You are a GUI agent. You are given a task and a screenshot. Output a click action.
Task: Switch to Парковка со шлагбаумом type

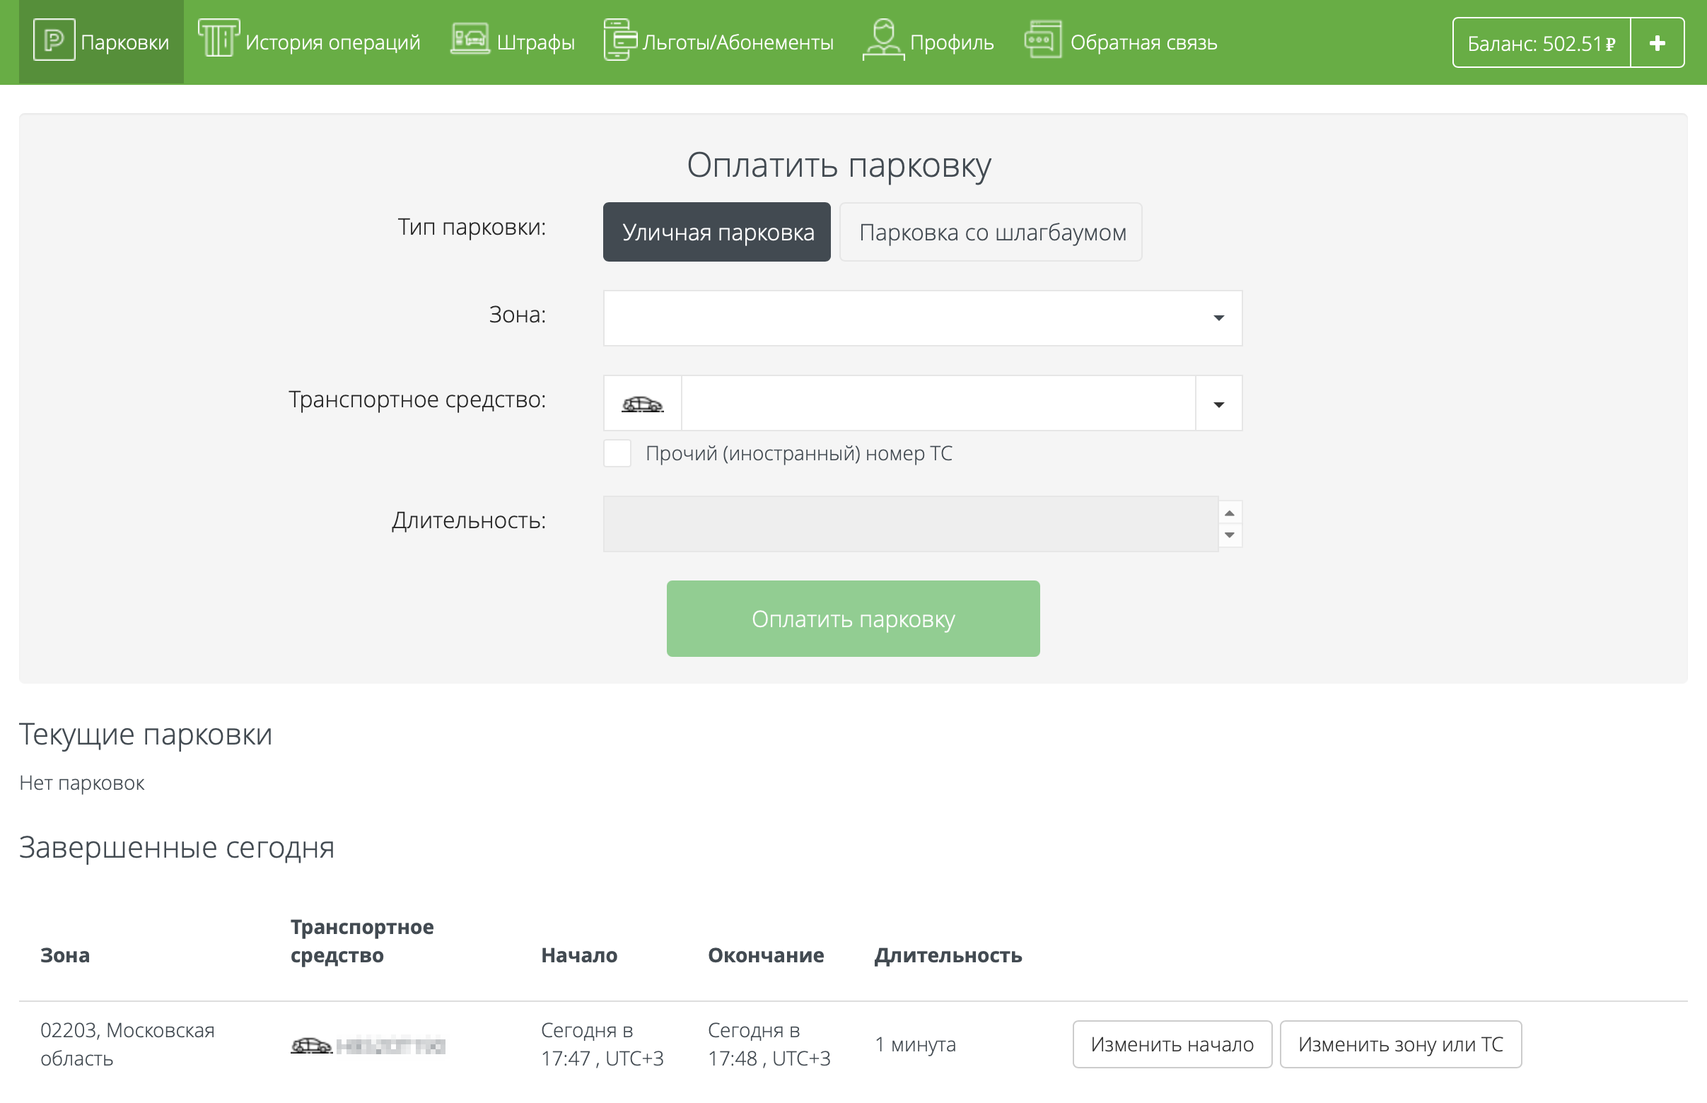[991, 232]
